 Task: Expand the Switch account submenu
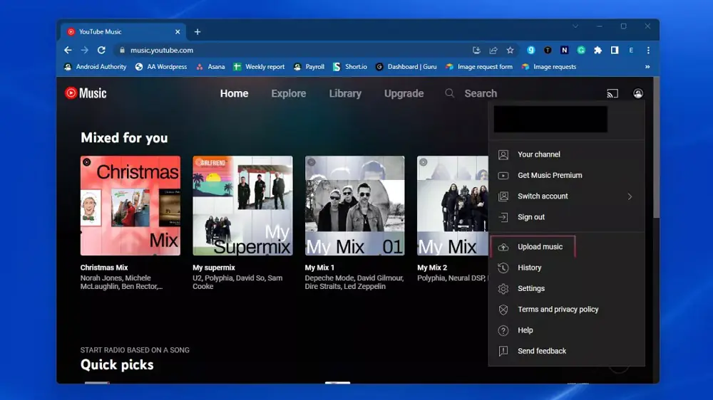pos(629,196)
